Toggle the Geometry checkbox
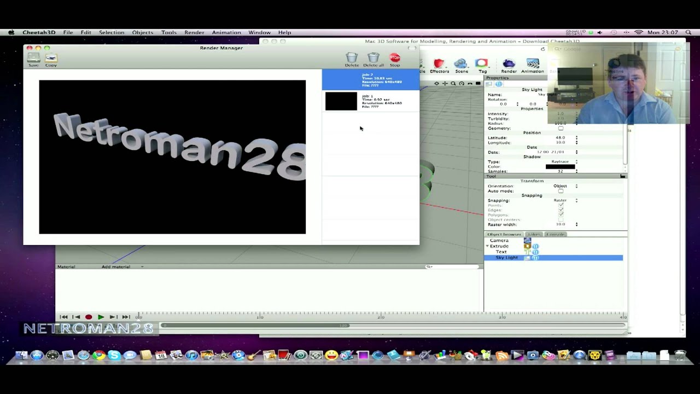The image size is (700, 394). click(561, 128)
